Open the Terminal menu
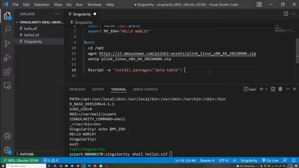The height and width of the screenshot is (168, 299). point(94,4)
